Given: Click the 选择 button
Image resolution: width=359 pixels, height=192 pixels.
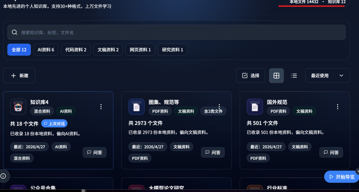Looking at the screenshot, I should 251,76.
